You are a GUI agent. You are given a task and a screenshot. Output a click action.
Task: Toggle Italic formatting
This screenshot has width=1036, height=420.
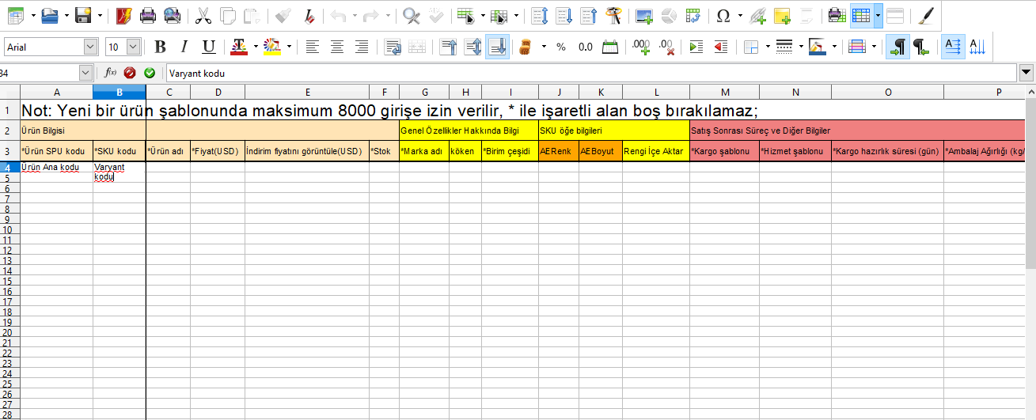tap(184, 47)
